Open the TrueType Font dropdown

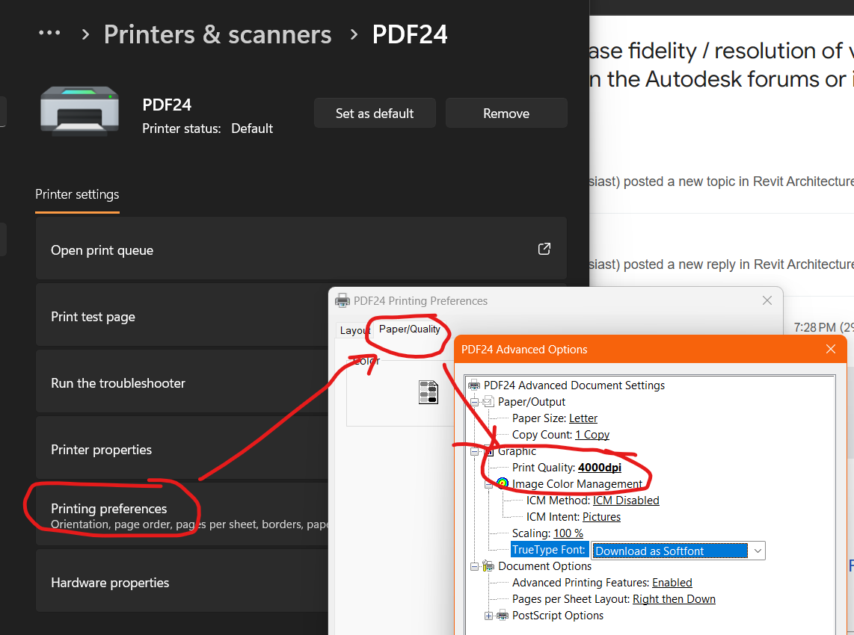coord(759,550)
